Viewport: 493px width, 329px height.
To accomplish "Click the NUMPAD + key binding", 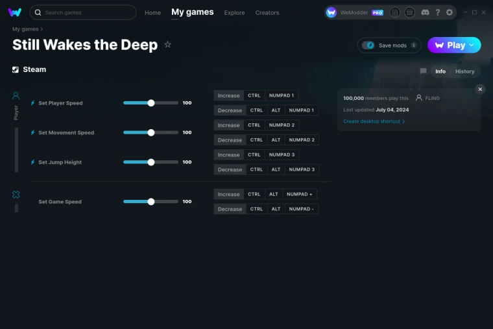I will [299, 194].
